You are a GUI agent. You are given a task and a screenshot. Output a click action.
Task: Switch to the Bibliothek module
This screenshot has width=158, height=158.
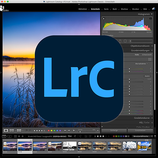tap(83, 9)
